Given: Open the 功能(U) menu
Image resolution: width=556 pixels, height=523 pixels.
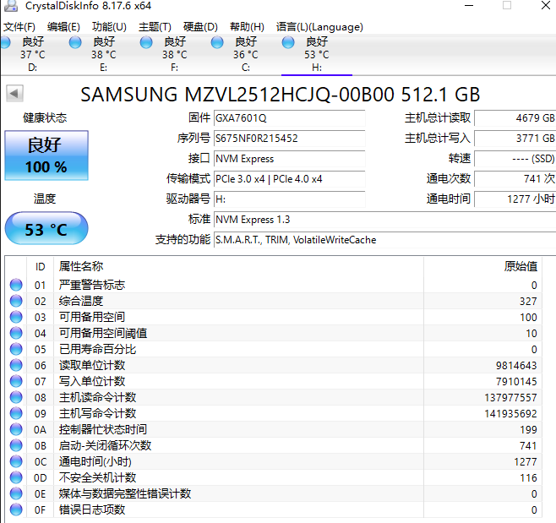Looking at the screenshot, I should point(109,27).
